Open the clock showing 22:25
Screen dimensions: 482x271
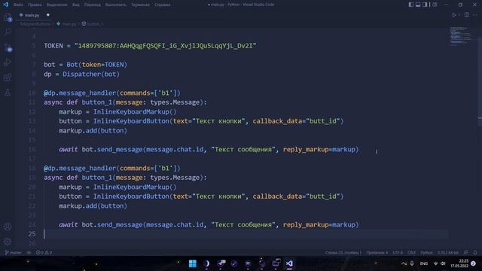click(459, 263)
